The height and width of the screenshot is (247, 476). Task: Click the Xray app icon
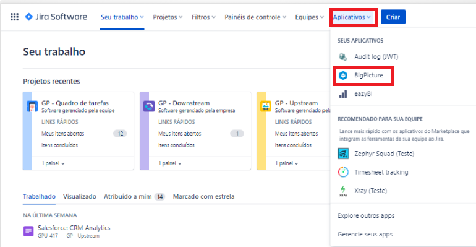point(343,191)
